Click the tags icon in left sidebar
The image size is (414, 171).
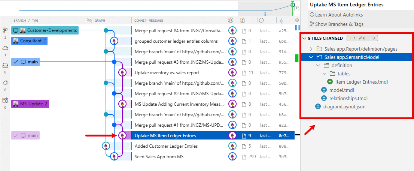[5, 82]
